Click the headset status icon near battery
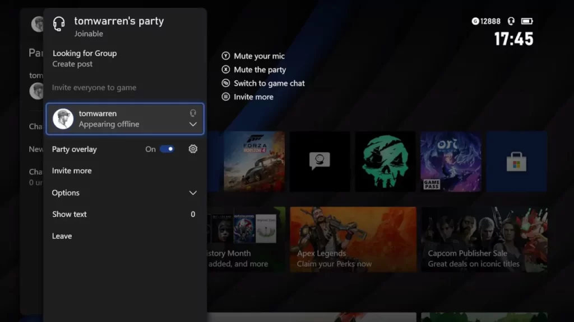Image resolution: width=574 pixels, height=322 pixels. [x=511, y=21]
